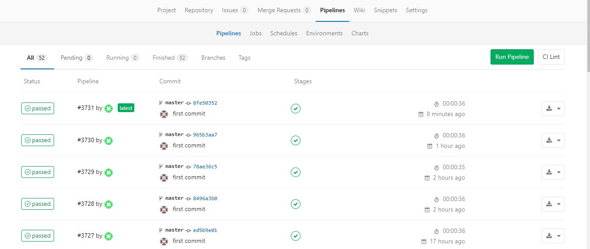Open pipeline #3727 link
Screen dimensions: 590x249
click(85, 235)
